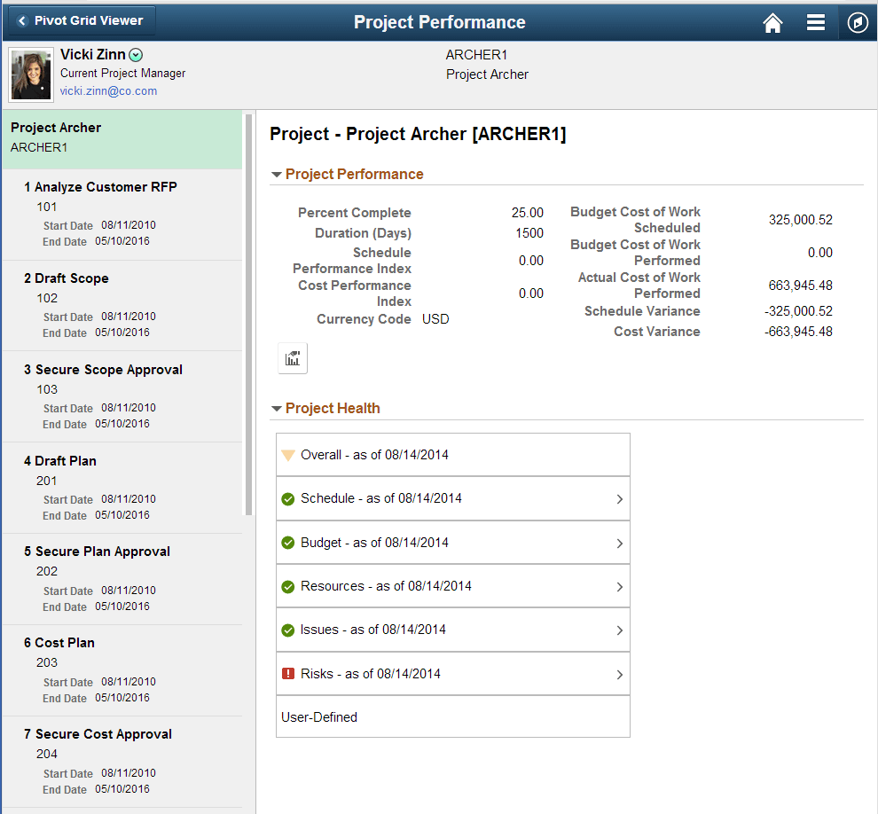The image size is (878, 814).
Task: Open the dropdown next to Vicki Zinn
Action: click(136, 54)
